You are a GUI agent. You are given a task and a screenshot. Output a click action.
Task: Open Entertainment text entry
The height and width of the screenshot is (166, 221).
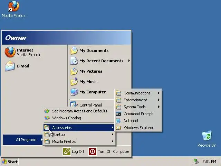click(135, 100)
